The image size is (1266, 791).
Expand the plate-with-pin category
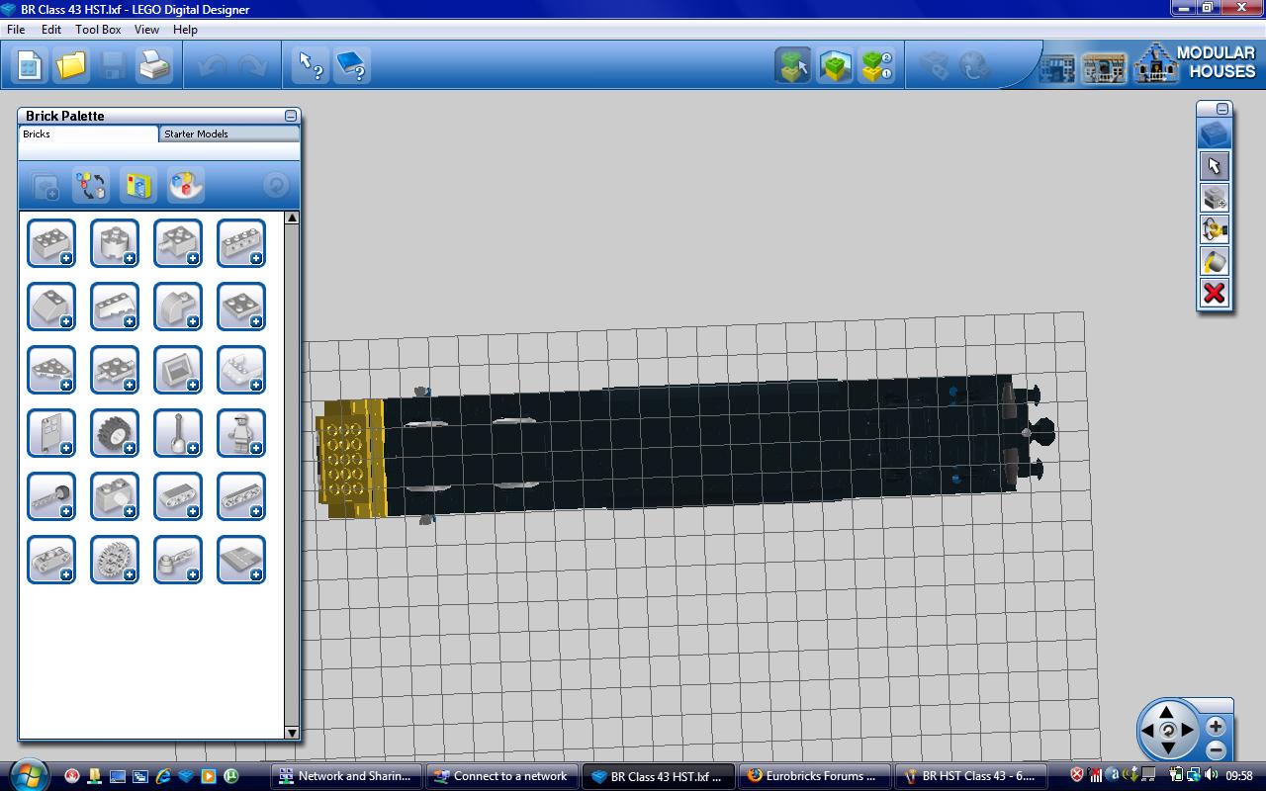[115, 370]
